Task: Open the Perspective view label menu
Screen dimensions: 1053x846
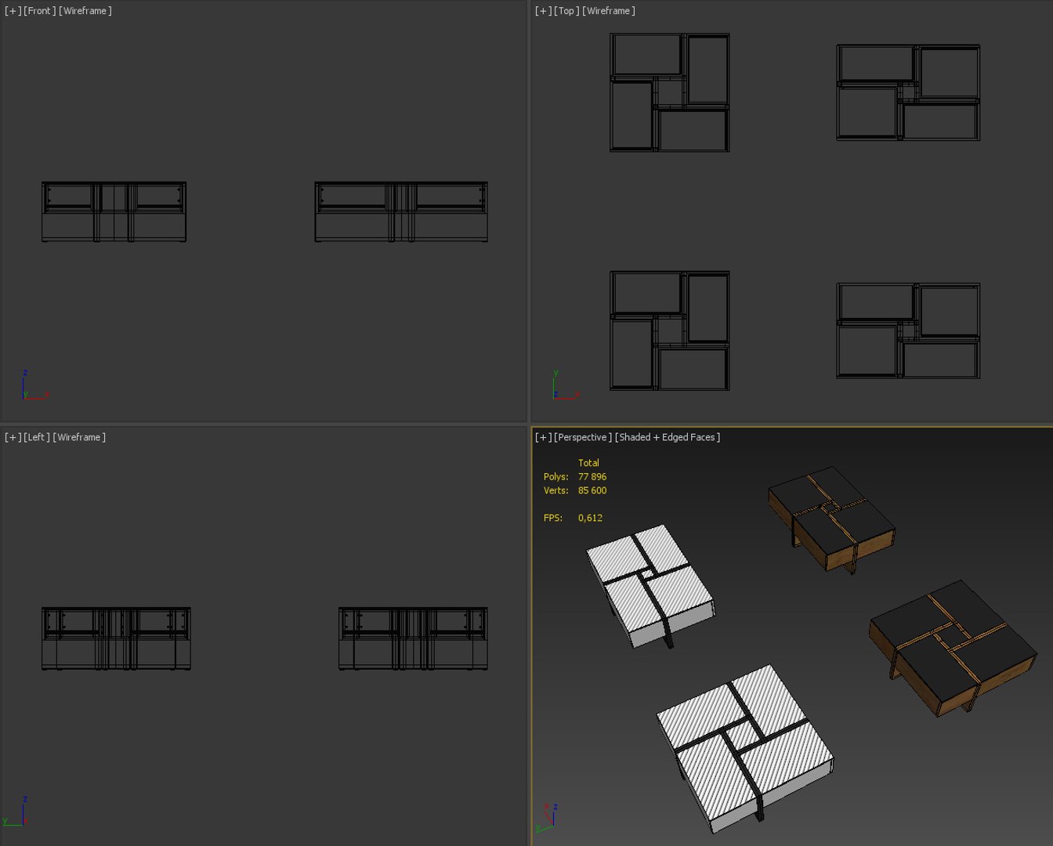Action: (583, 437)
